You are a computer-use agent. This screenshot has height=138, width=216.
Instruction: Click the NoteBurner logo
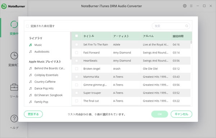coord(13,6)
